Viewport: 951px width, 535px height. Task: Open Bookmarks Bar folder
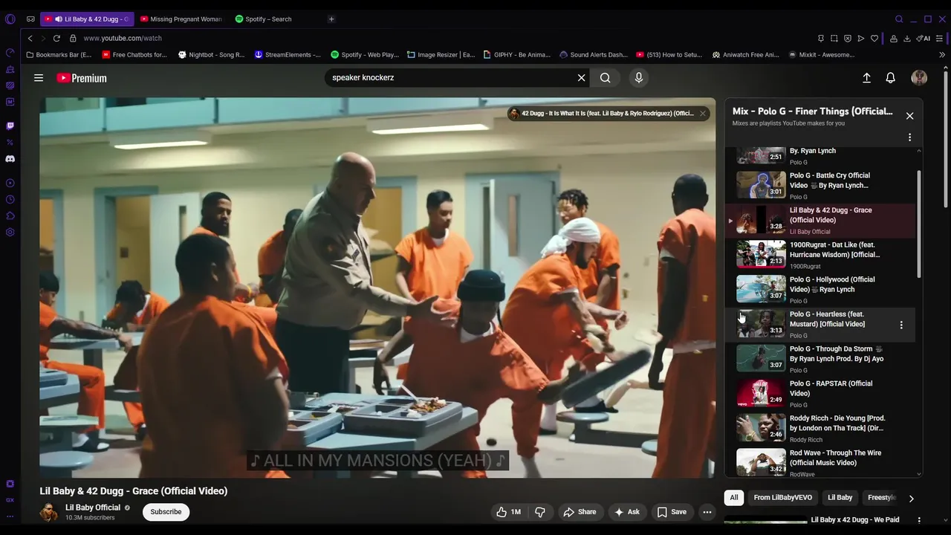tap(59, 55)
